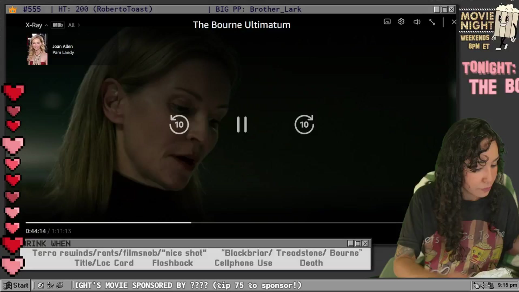Click the Joan Allen cast name
The height and width of the screenshot is (292, 519).
coord(62,46)
